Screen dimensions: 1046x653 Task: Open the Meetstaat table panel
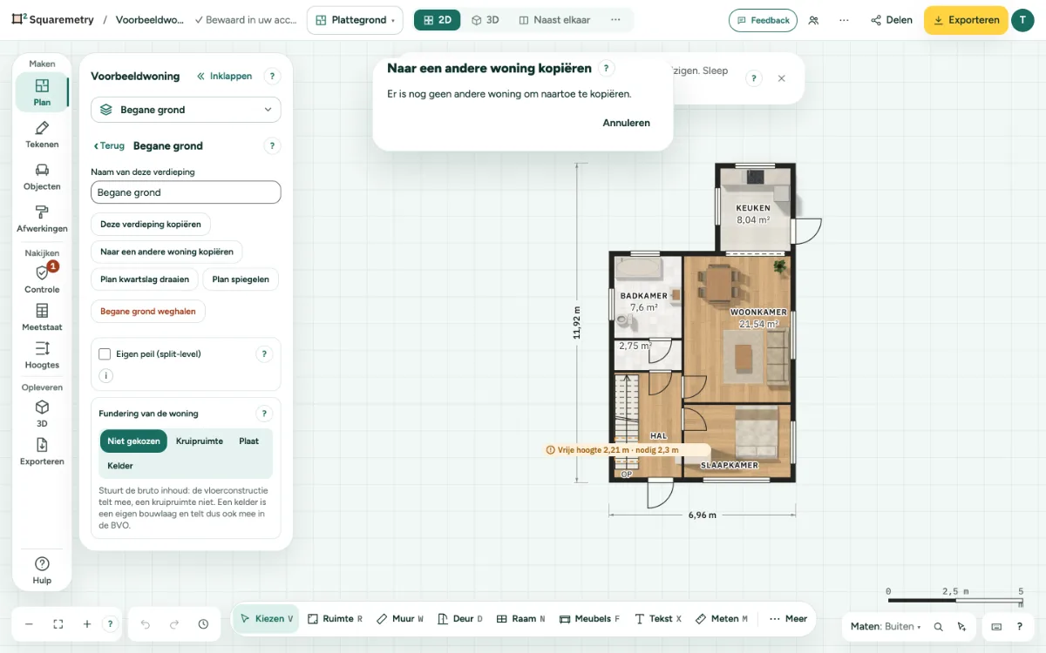pos(42,318)
